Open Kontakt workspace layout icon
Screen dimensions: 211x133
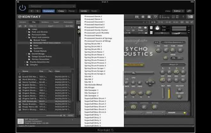tap(149, 17)
